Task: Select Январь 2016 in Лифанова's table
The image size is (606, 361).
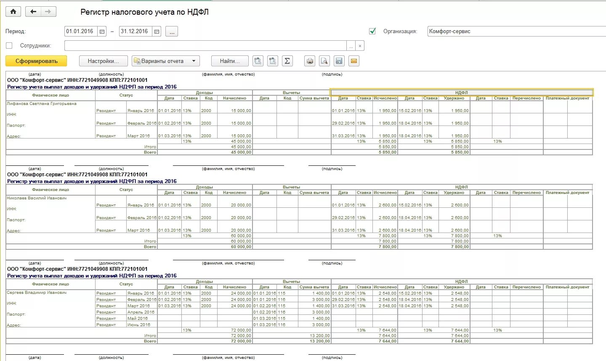Action: [141, 110]
